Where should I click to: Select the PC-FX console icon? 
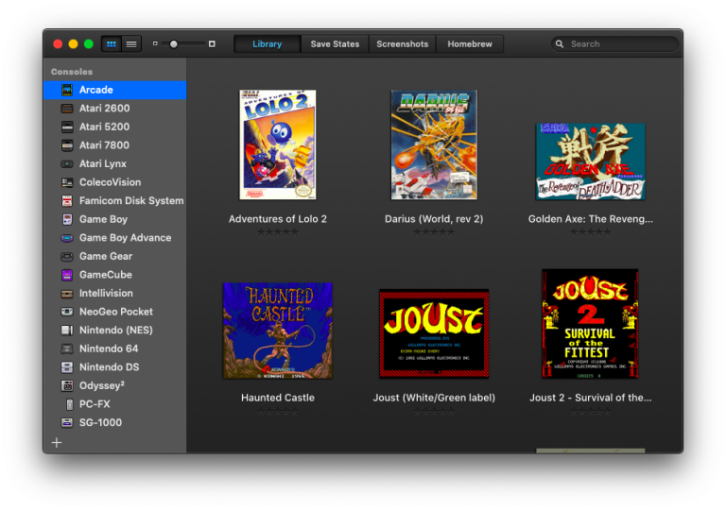click(67, 404)
